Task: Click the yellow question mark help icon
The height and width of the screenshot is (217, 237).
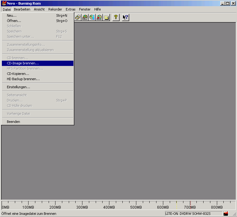Action: [116, 17]
